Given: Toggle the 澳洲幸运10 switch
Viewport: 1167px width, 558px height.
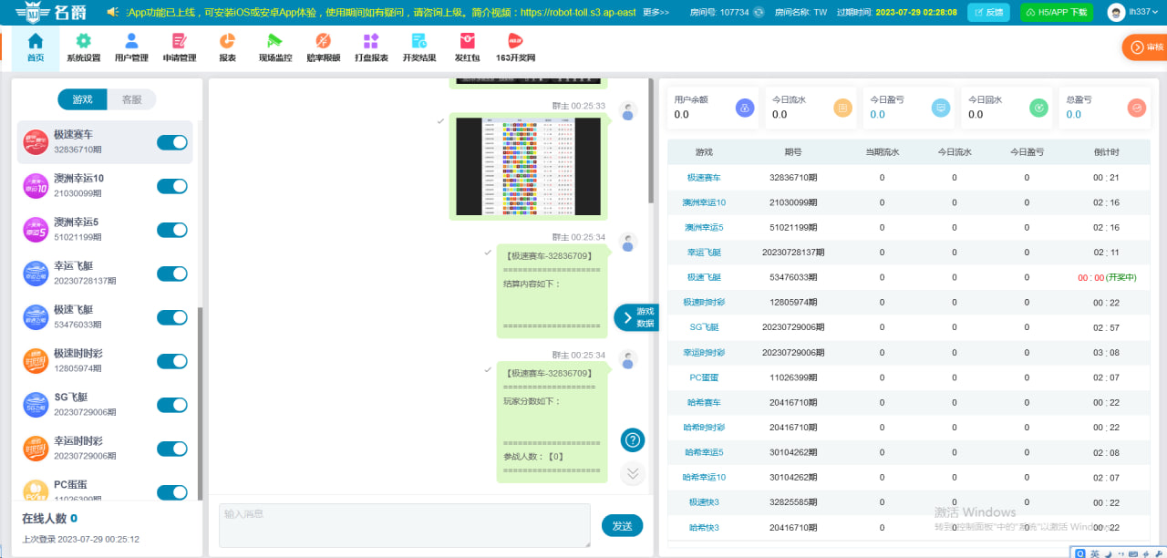Looking at the screenshot, I should (172, 186).
